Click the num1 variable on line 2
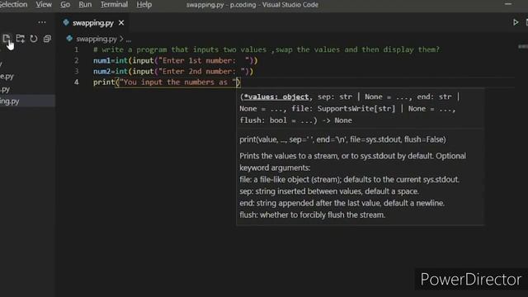Viewport: 528px width, 297px height. [101, 60]
